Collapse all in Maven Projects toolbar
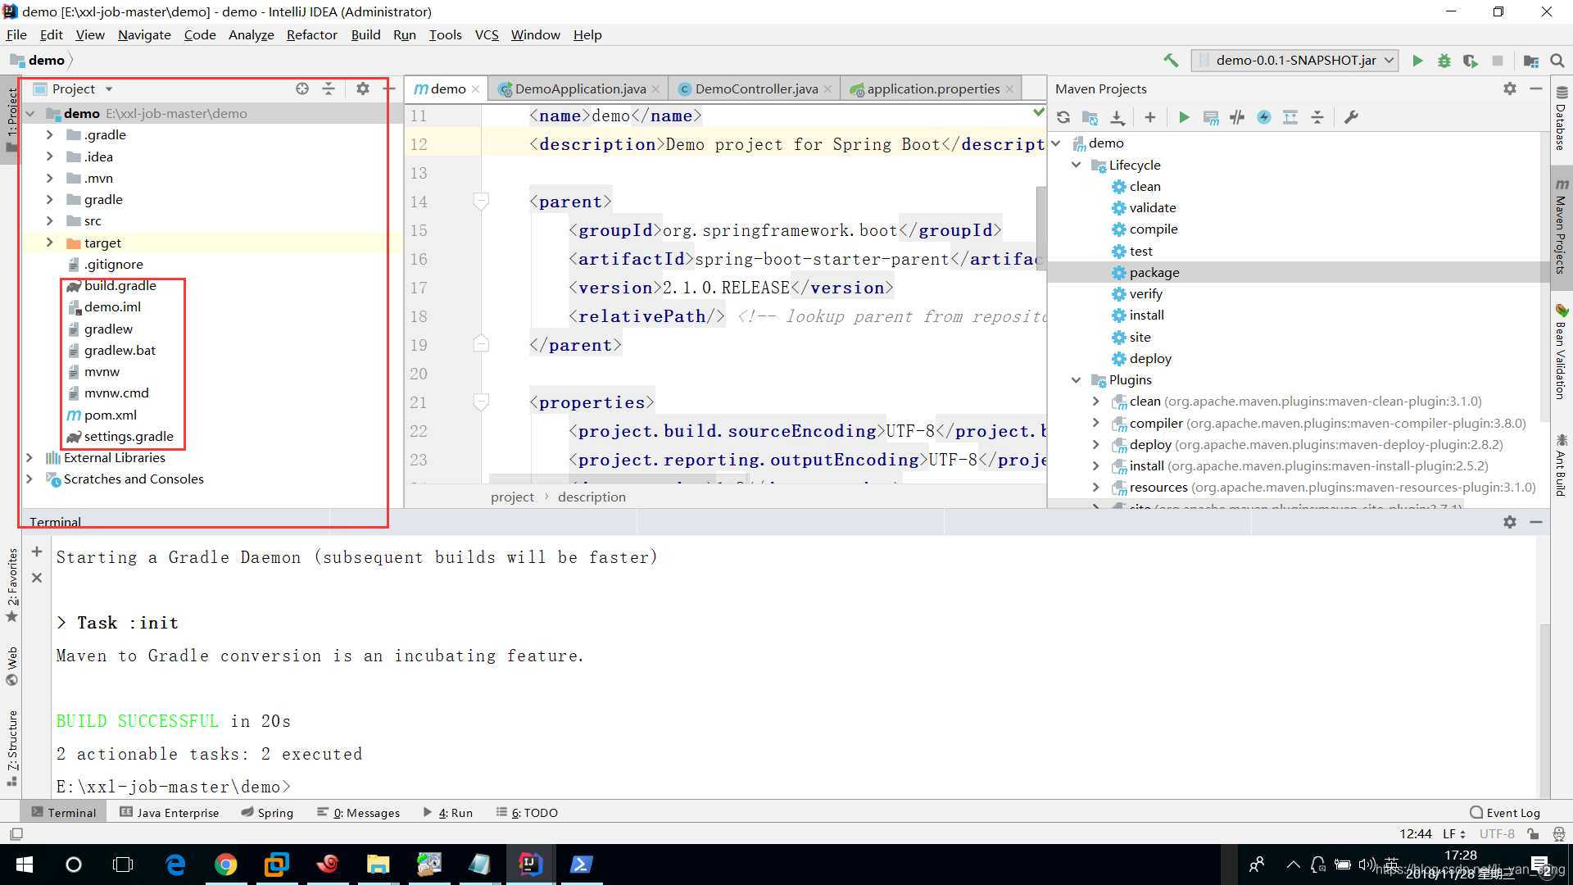The width and height of the screenshot is (1573, 885). (1317, 117)
